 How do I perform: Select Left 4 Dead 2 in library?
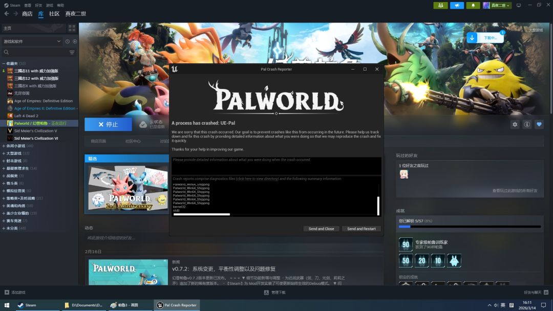click(26, 116)
